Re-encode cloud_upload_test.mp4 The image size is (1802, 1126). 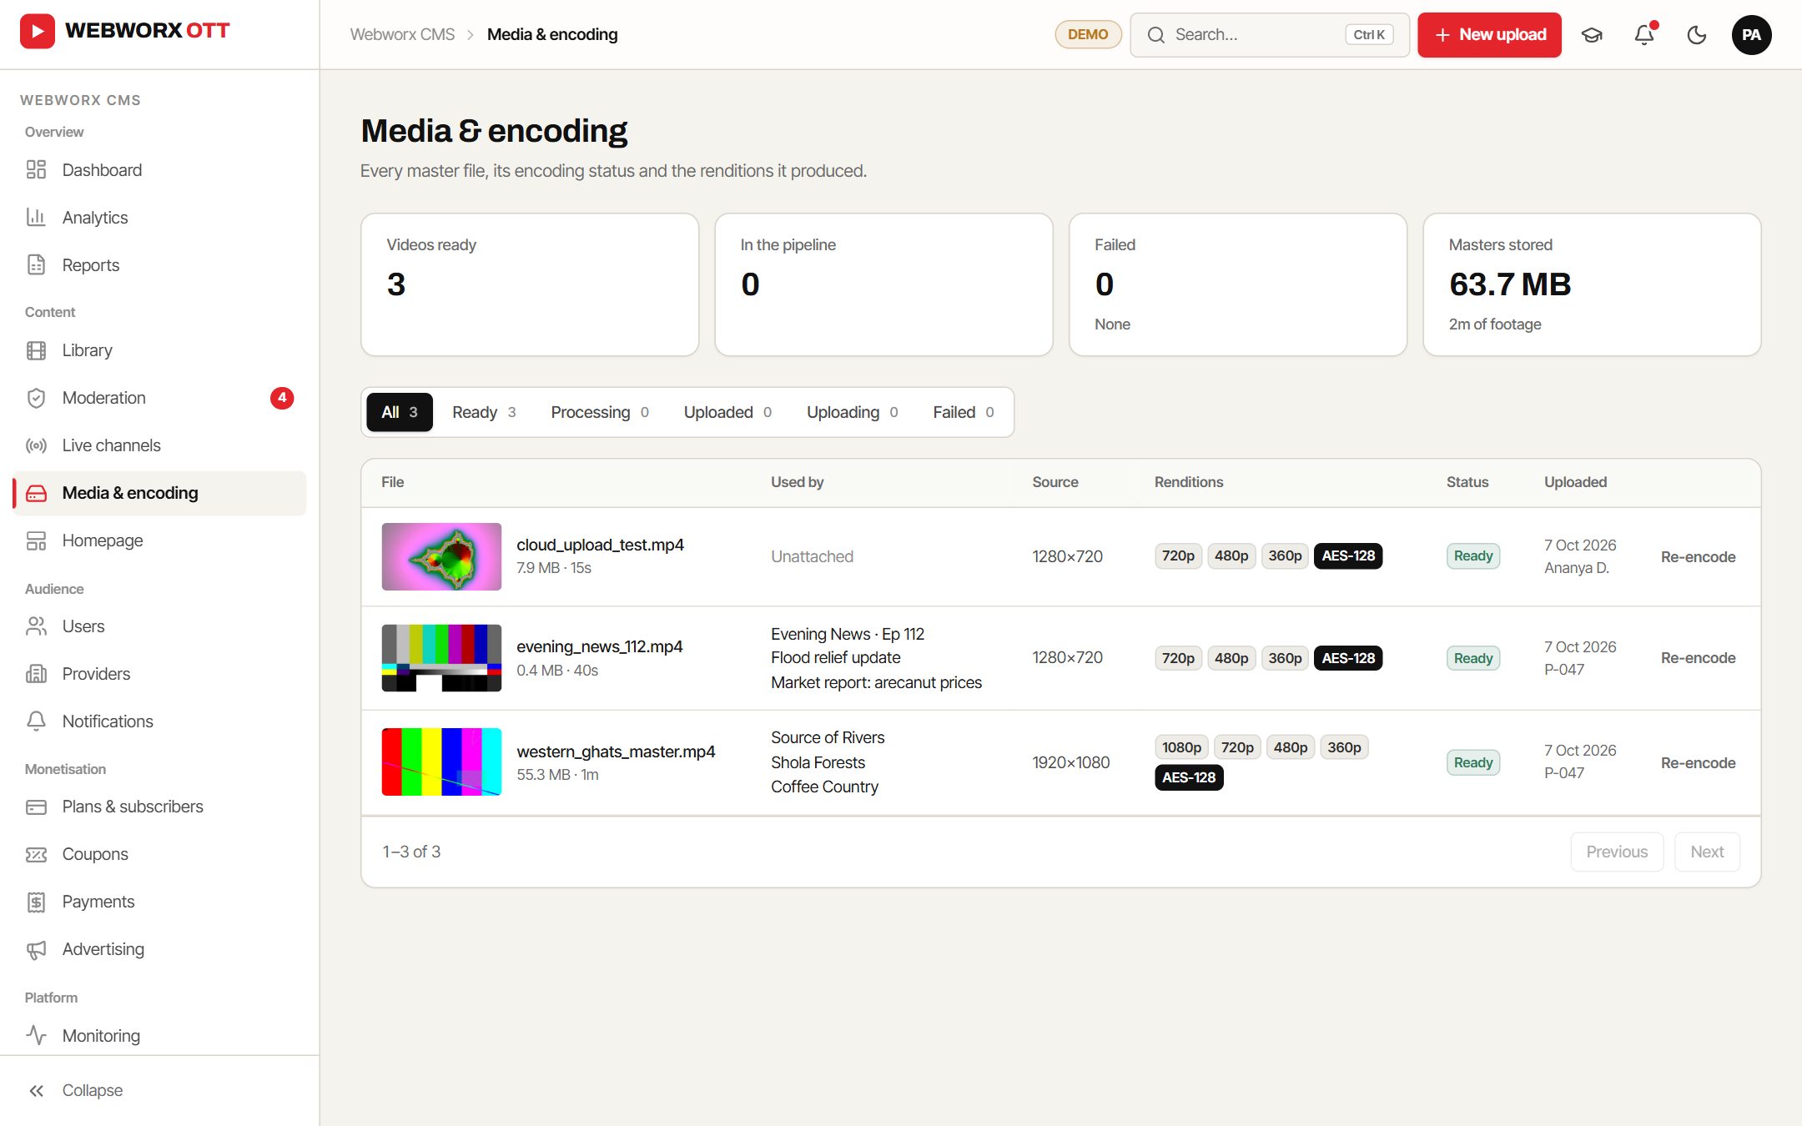click(x=1698, y=556)
